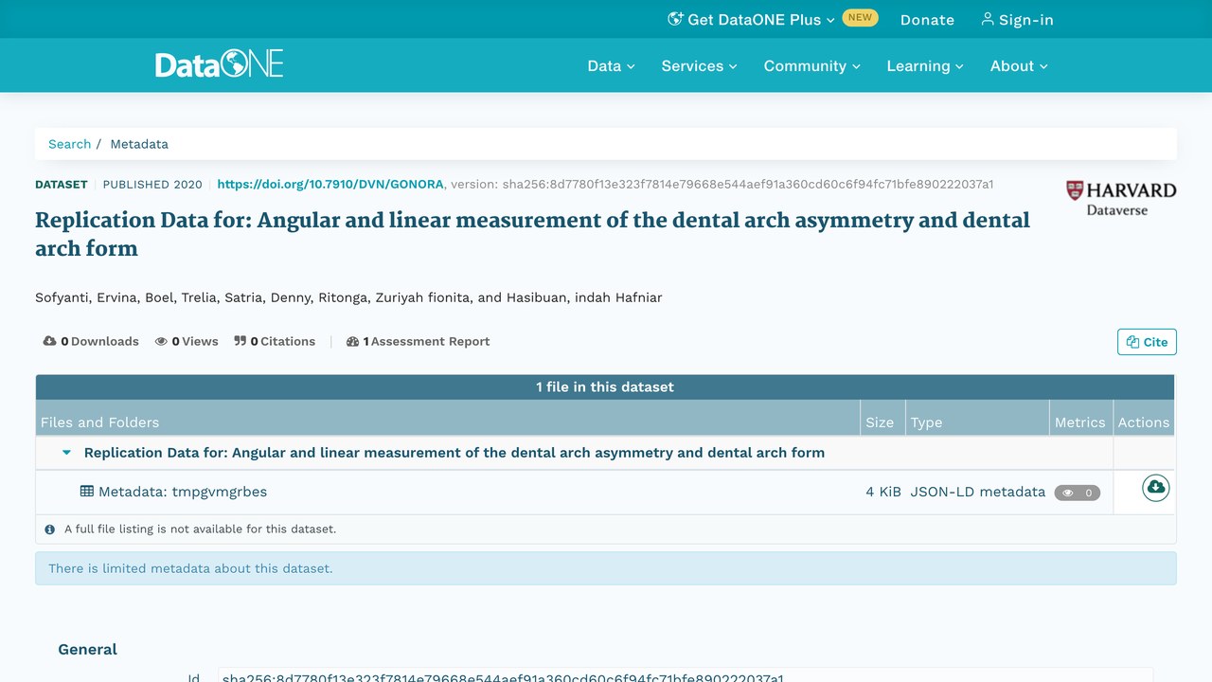Open the 1 Assessment Report link
Image resolution: width=1212 pixels, height=682 pixels.
419,341
